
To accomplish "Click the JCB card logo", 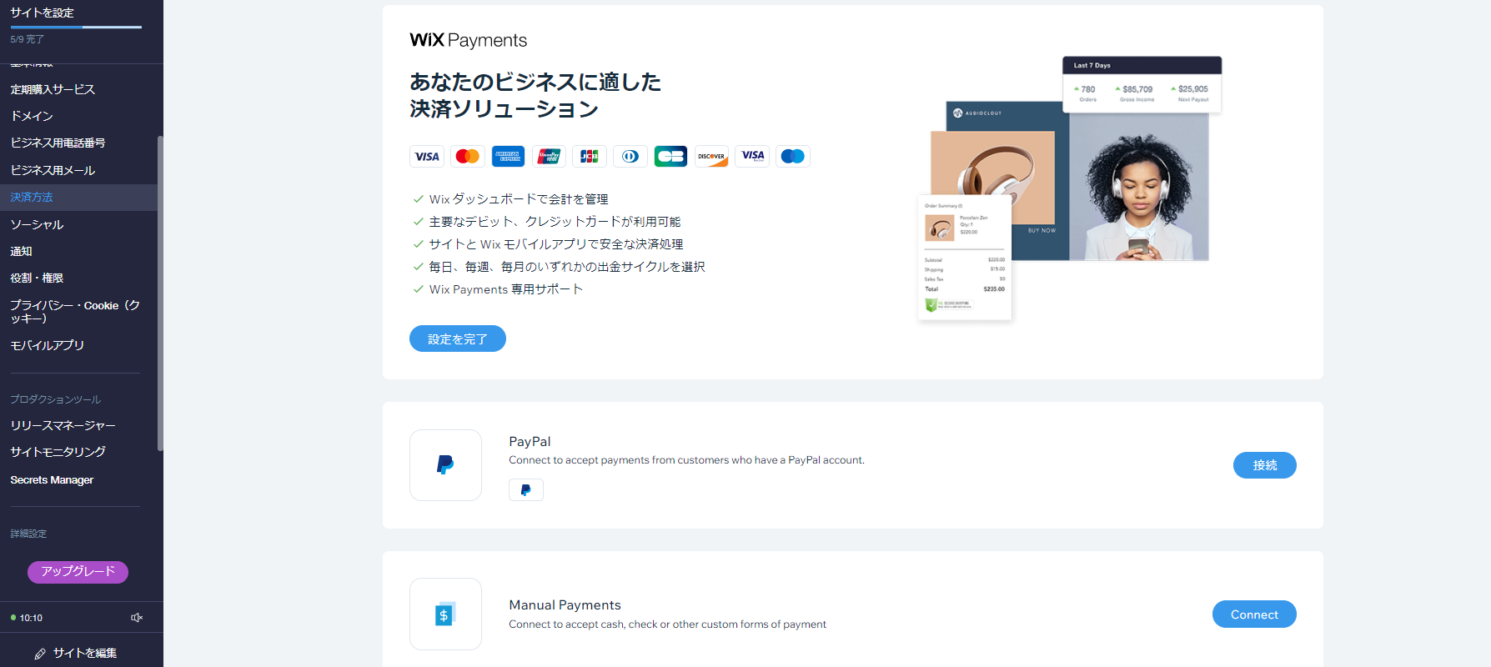I will point(590,157).
